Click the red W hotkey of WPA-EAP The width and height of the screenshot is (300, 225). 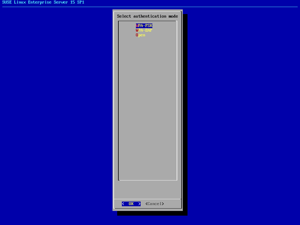pyautogui.click(x=137, y=30)
